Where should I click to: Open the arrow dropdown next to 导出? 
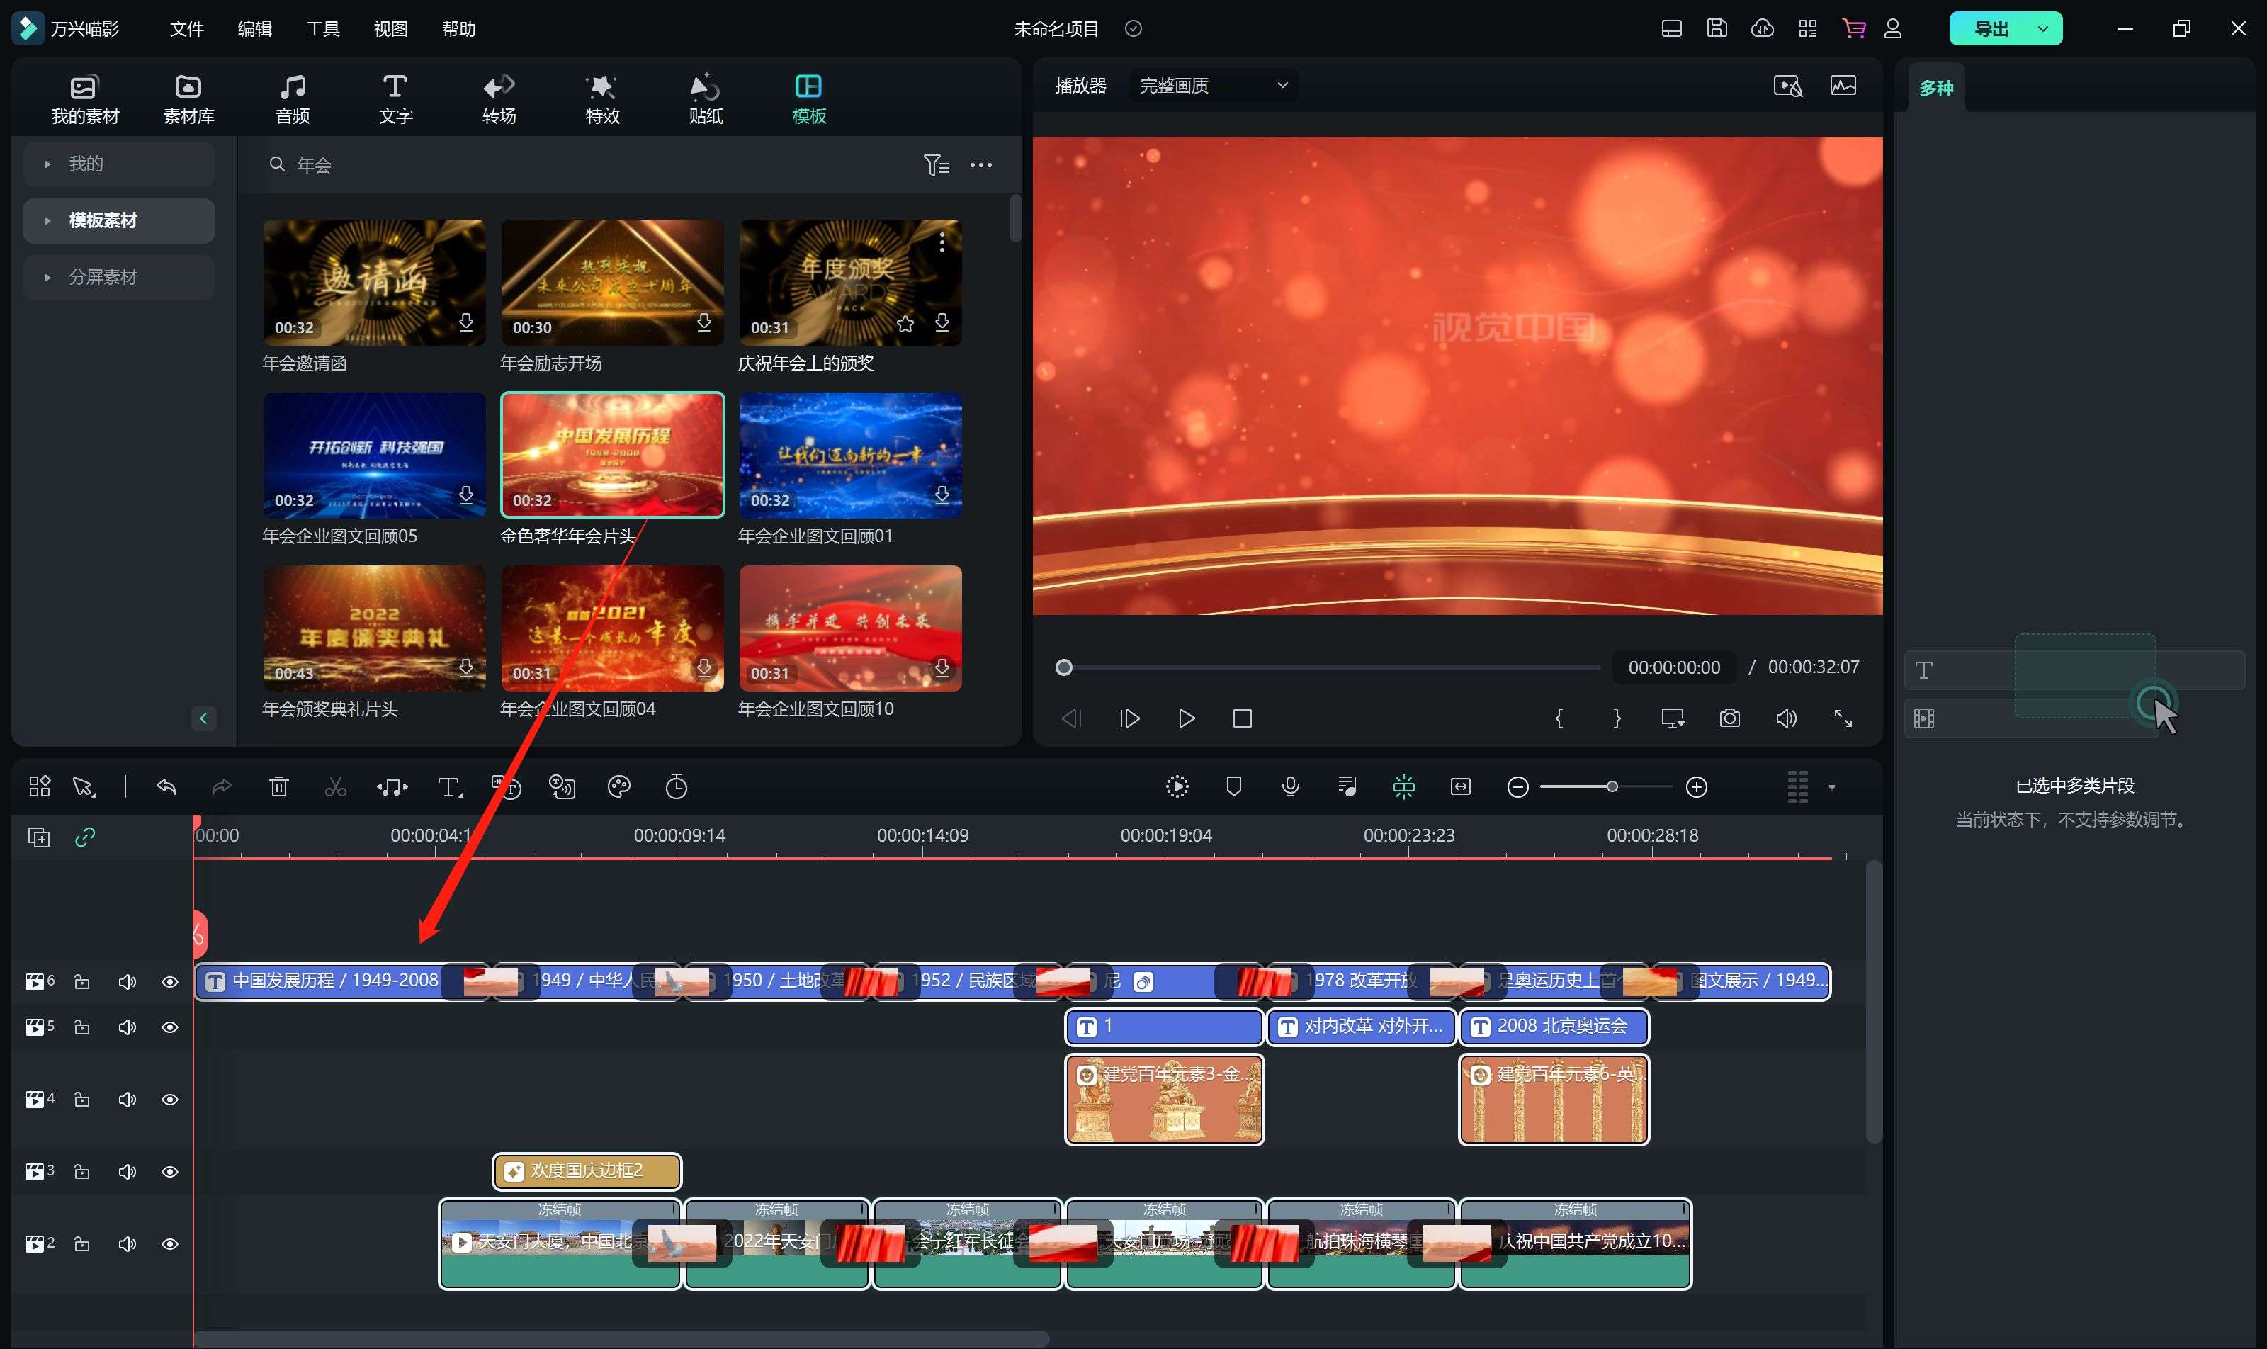(x=2042, y=29)
